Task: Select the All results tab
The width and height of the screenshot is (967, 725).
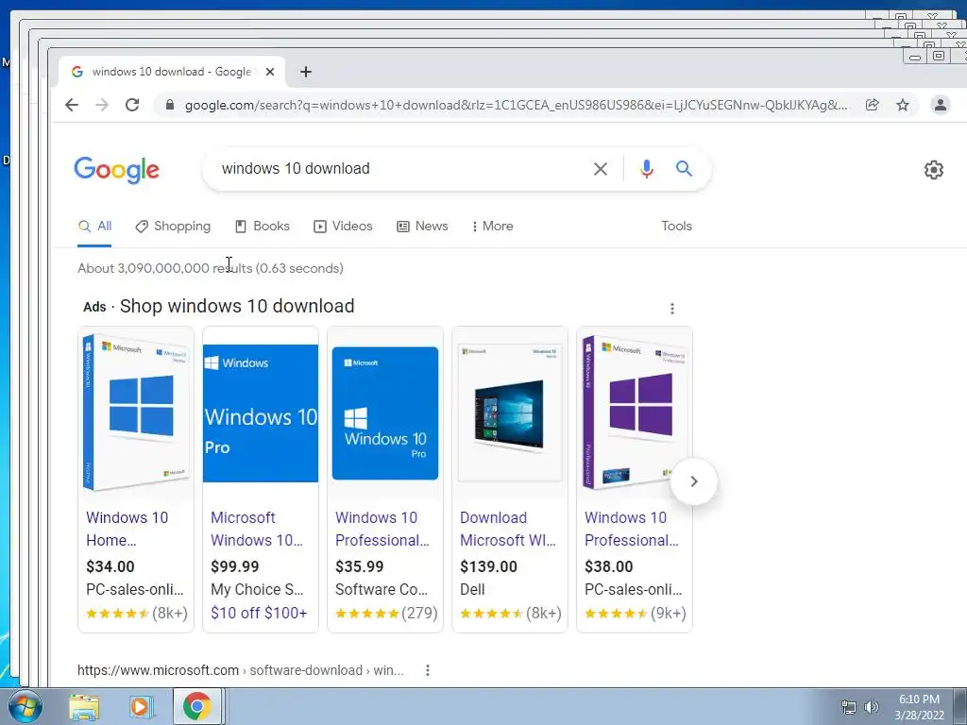Action: click(95, 227)
